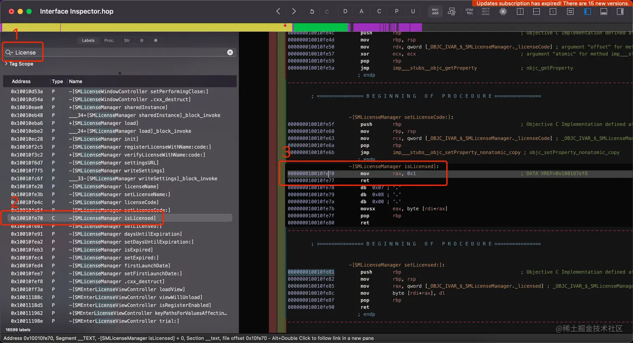Sort labels by Address column
The width and height of the screenshot is (633, 343).
click(x=21, y=82)
